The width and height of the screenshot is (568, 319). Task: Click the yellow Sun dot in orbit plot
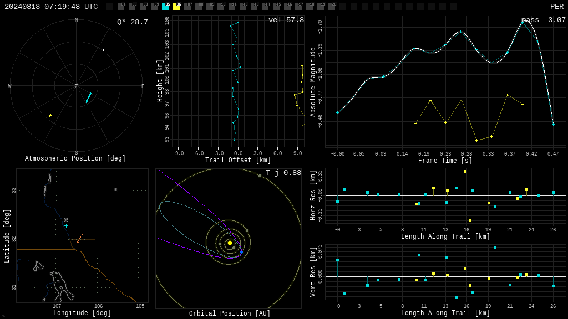point(230,243)
